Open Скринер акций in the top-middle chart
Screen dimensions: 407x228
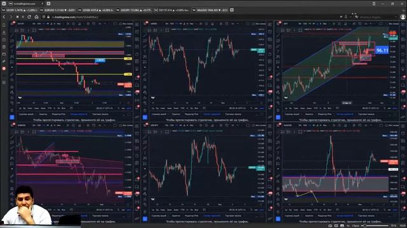click(159, 114)
